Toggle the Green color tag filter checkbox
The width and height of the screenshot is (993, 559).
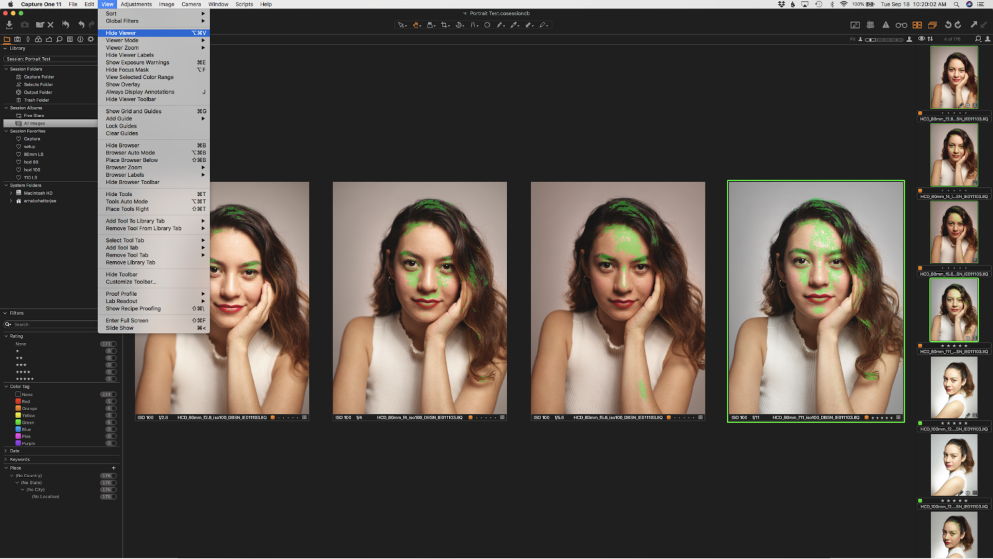18,423
